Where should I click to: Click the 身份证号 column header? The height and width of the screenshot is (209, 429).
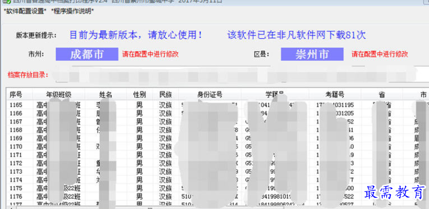point(210,95)
